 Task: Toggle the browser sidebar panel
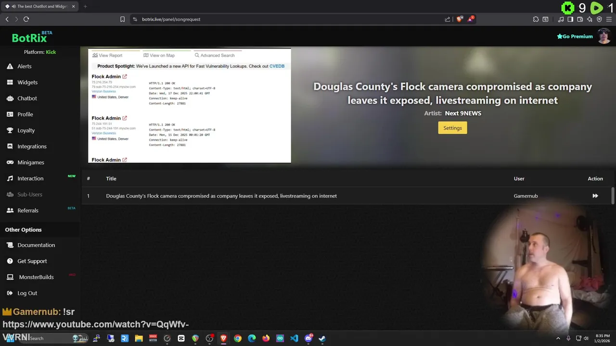pyautogui.click(x=570, y=19)
